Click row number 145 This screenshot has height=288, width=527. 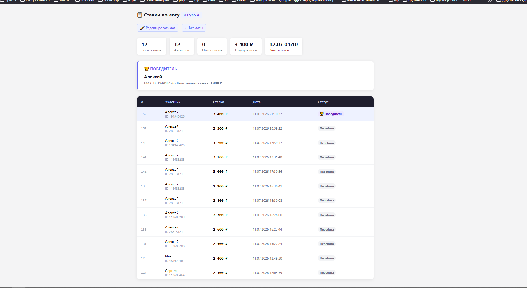144,143
